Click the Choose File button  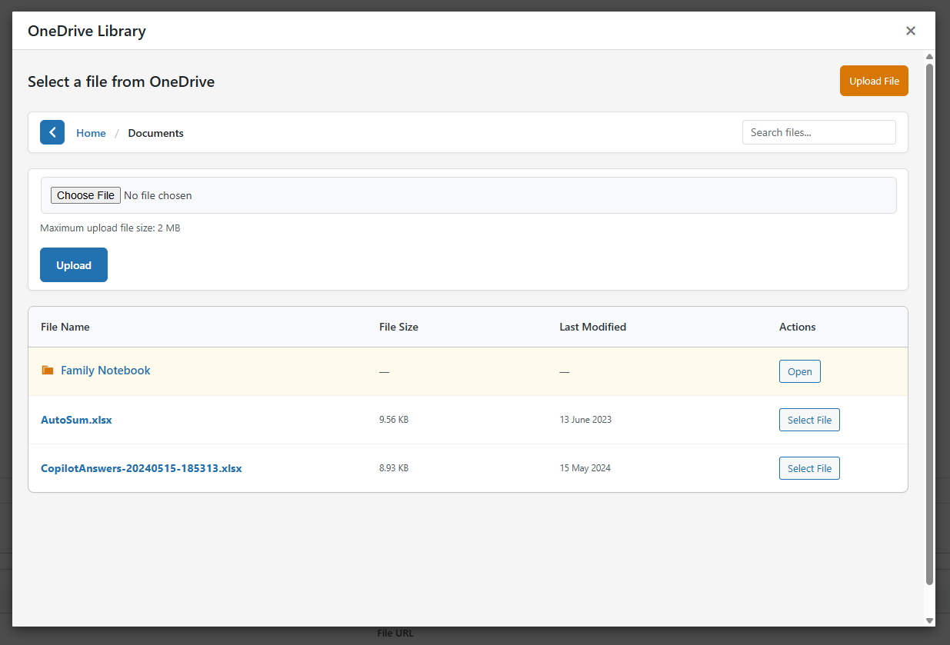coord(85,194)
